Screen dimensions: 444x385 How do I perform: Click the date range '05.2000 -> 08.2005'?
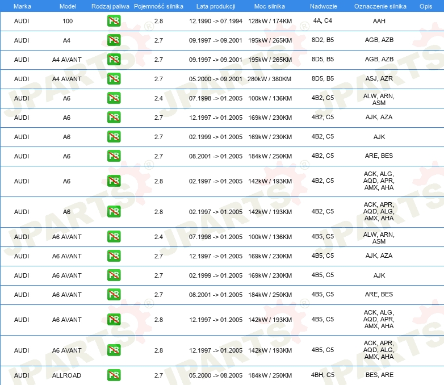216,375
